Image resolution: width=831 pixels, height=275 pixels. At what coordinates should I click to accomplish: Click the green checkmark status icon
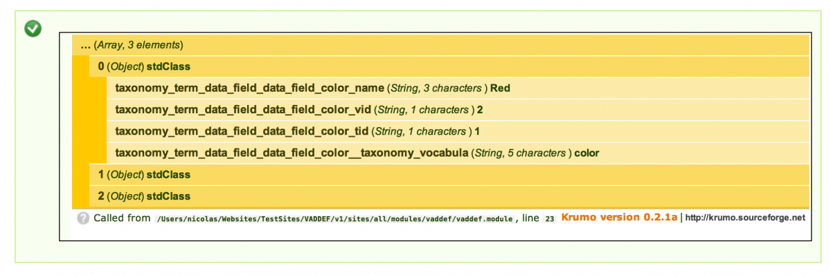(x=33, y=28)
